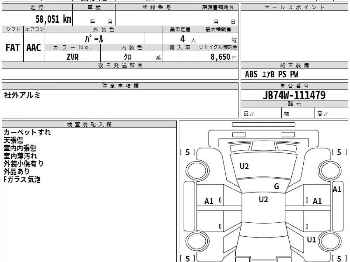Select chassis number JB74W-111479
Image resolution: width=350 pixels, height=262 pixels.
(x=294, y=95)
